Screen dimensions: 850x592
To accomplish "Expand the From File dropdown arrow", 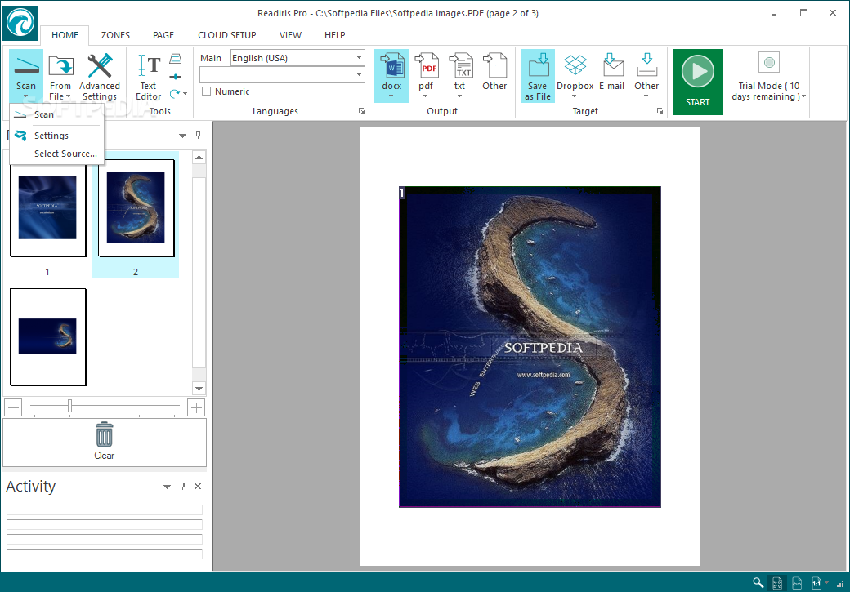I will (69, 96).
